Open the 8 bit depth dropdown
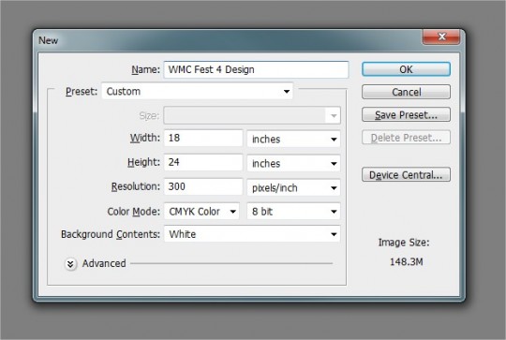The width and height of the screenshot is (506, 340). pyautogui.click(x=293, y=212)
